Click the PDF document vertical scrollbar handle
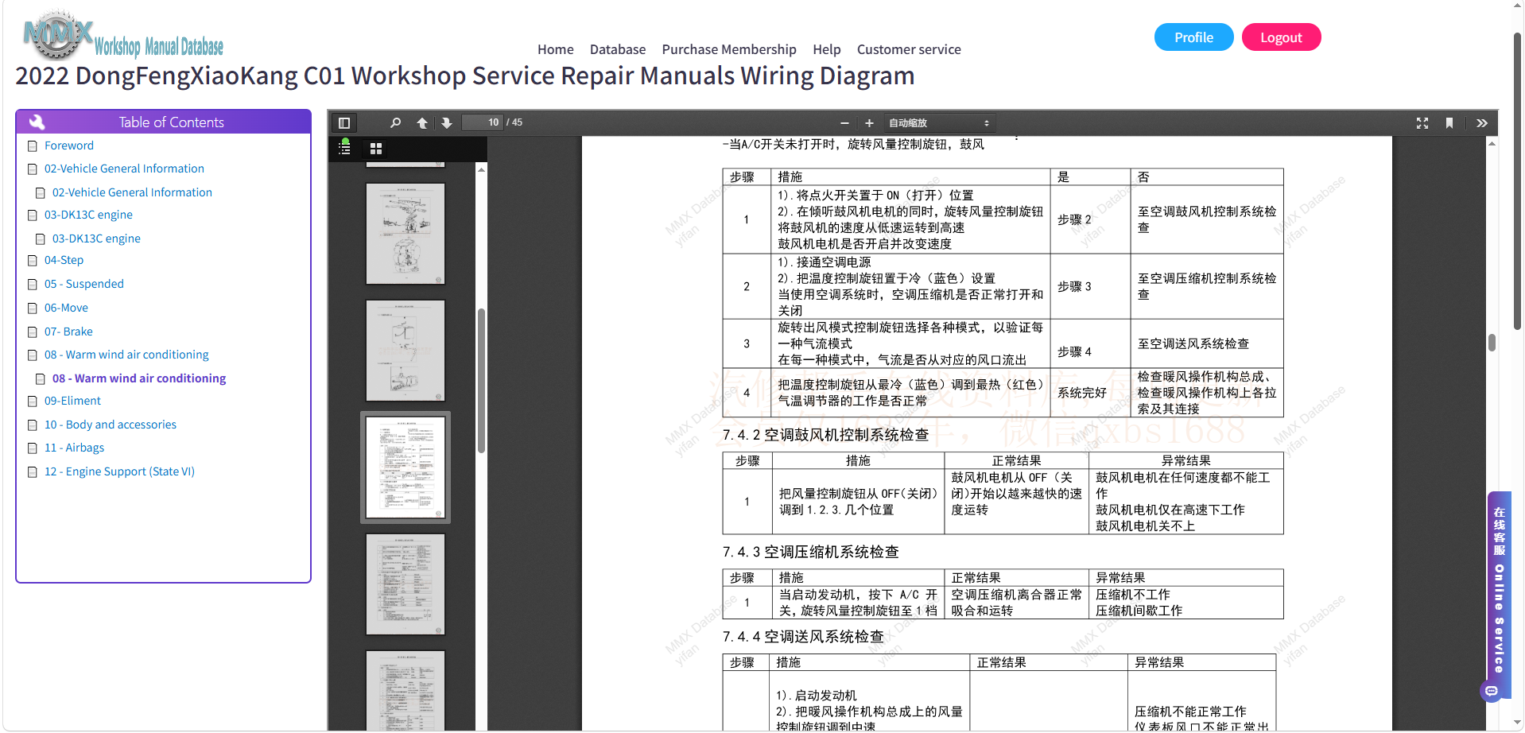This screenshot has height=733, width=1525. pos(1492,343)
